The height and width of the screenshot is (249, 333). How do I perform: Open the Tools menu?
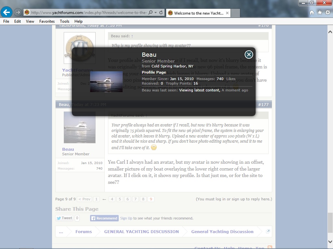tap(65, 21)
